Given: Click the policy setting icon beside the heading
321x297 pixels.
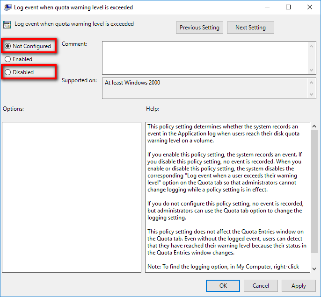Looking at the screenshot, I should click(7, 25).
